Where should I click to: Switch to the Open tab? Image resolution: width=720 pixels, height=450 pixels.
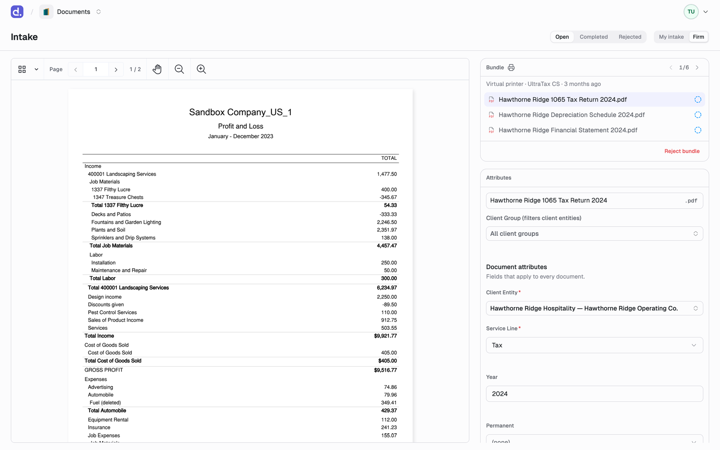point(562,37)
